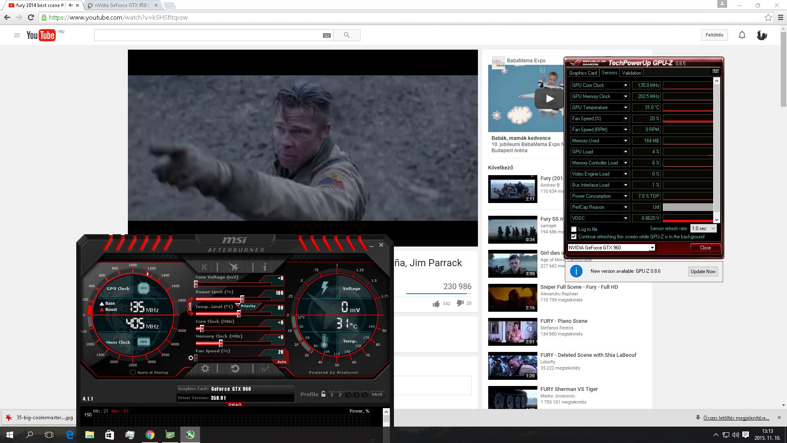The width and height of the screenshot is (787, 443).
Task: Click Feltöltés upload button on YouTube
Action: click(x=714, y=35)
